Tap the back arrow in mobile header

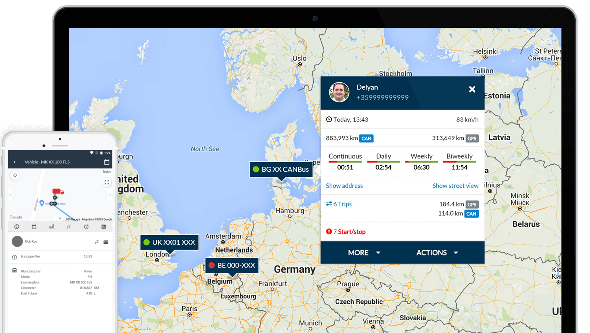[15, 162]
